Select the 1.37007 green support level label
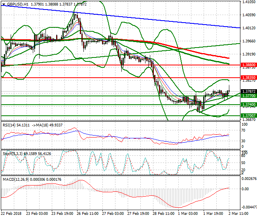Viewport: 257px width, 218px height. click(249, 116)
